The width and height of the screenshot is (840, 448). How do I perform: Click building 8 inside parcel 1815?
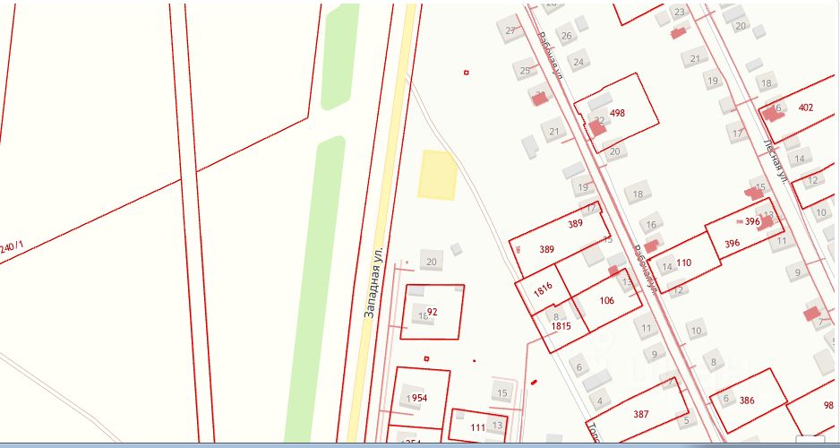coord(557,316)
